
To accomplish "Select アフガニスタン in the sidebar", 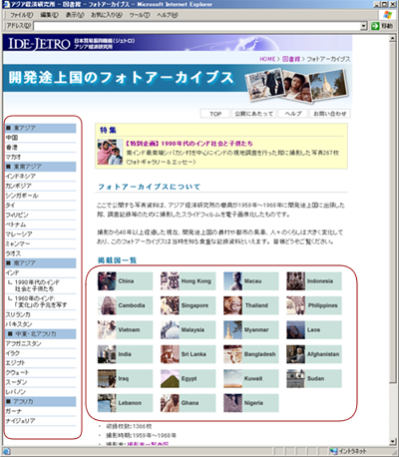I will point(23,343).
